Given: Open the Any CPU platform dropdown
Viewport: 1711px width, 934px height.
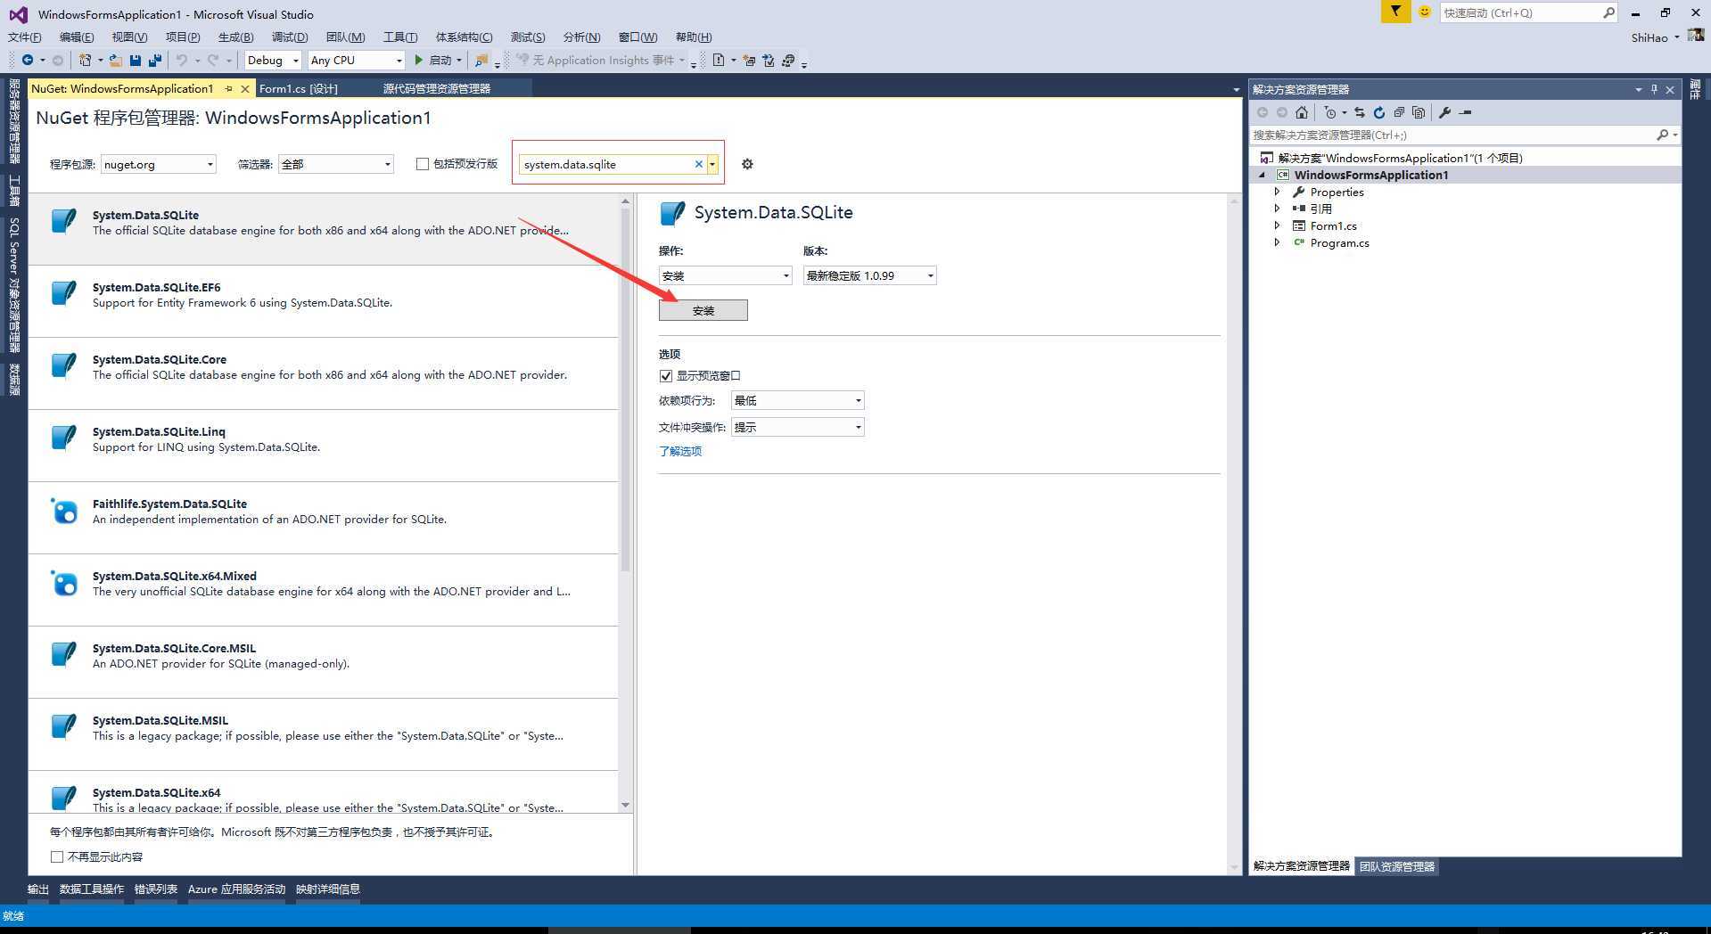Looking at the screenshot, I should coord(357,60).
